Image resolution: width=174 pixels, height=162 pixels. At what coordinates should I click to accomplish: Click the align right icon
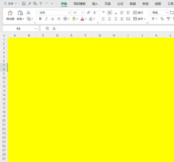pos(116,19)
